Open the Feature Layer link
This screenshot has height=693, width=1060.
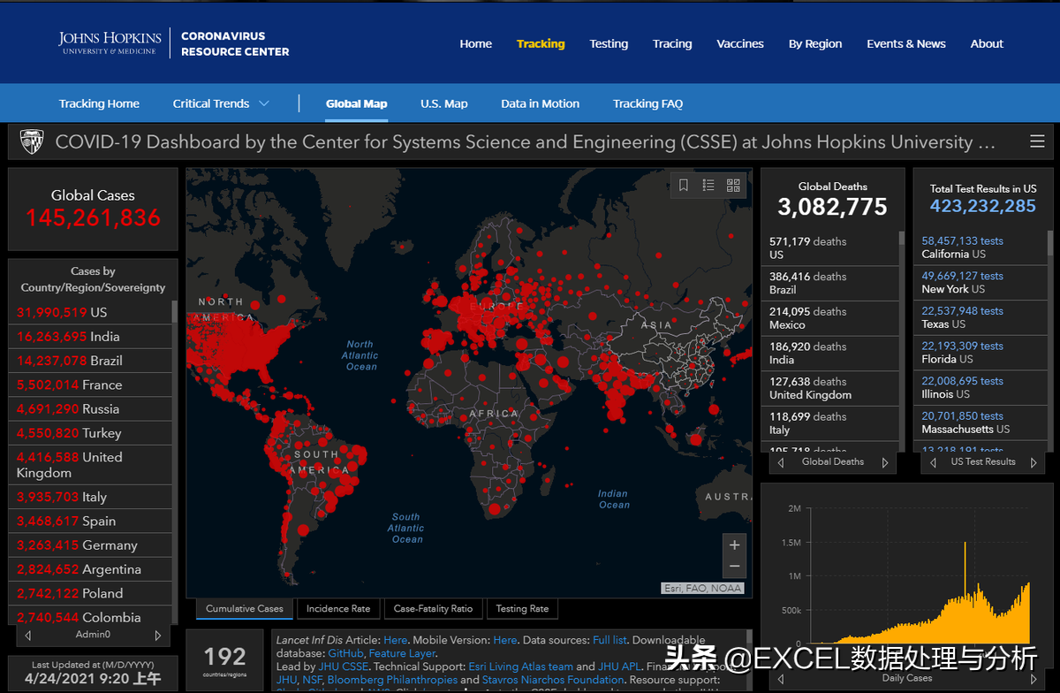[x=402, y=653]
